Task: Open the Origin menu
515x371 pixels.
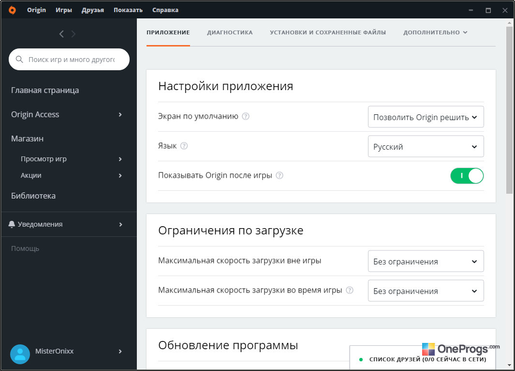Action: click(36, 10)
